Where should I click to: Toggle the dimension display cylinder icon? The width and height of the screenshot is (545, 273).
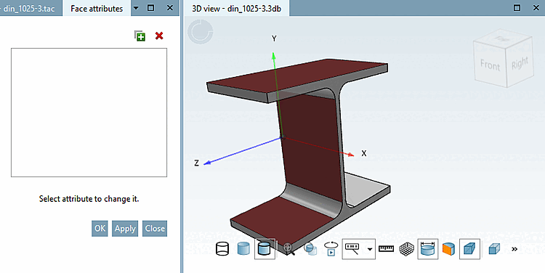coord(427,249)
